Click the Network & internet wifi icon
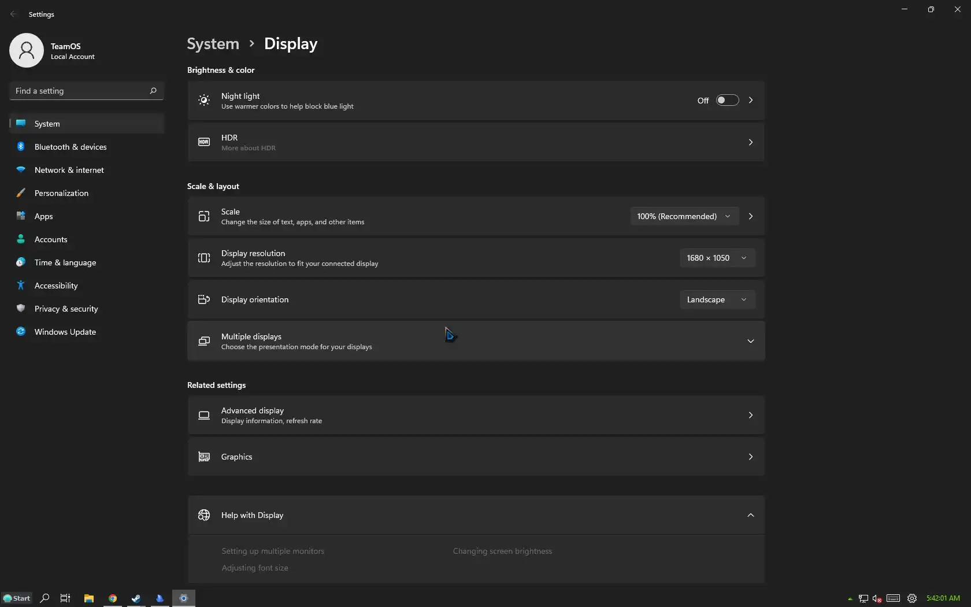The width and height of the screenshot is (971, 607). pyautogui.click(x=21, y=170)
